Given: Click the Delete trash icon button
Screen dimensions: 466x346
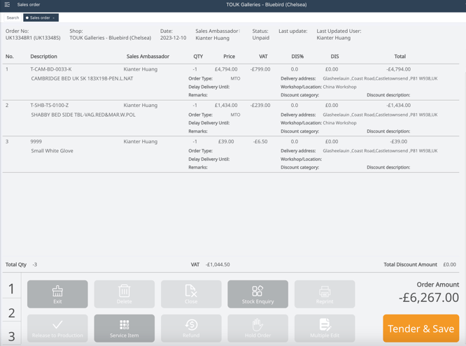Looking at the screenshot, I should pos(124,294).
